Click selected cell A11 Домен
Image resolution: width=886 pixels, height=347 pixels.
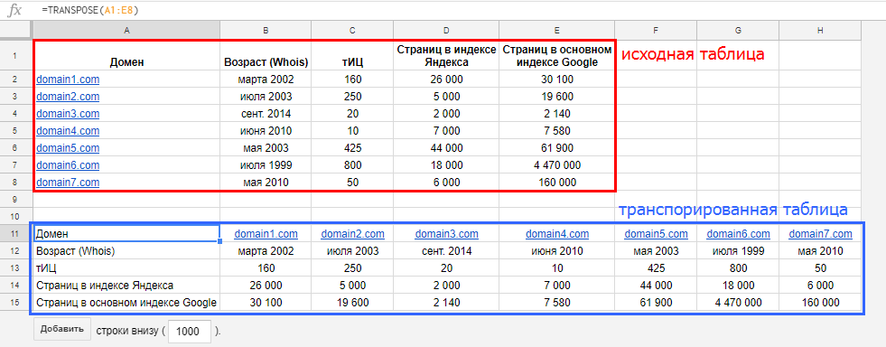[x=126, y=233]
